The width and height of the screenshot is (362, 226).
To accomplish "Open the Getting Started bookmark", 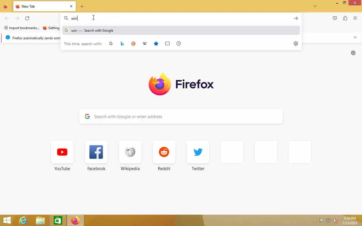I will click(51, 28).
